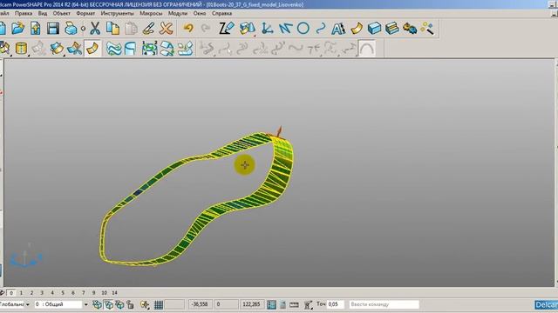Click the highlighted surface icon in second toolbar
Viewport: 558px width, 313px height.
click(x=92, y=49)
